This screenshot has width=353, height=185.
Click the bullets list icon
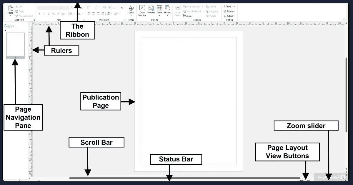click(x=89, y=8)
